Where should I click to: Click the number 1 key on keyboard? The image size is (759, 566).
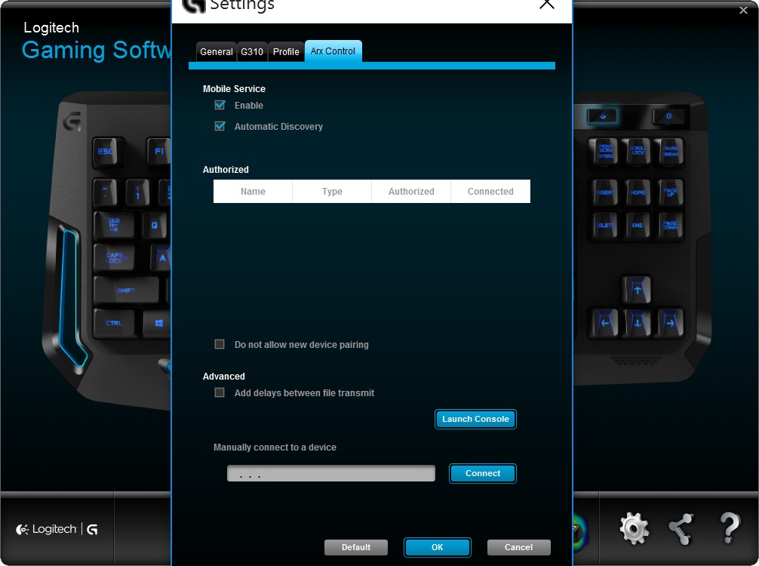138,192
